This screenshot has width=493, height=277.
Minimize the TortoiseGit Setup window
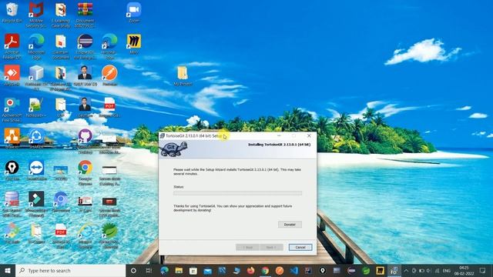pos(279,135)
